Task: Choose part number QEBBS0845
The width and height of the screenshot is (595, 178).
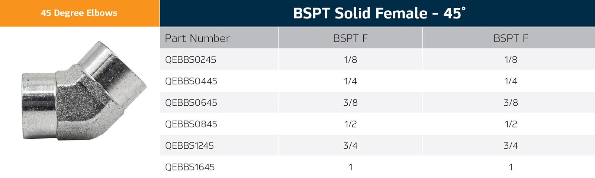Action: click(x=191, y=124)
